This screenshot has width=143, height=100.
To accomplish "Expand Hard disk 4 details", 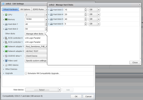I will [x=49, y=14].
